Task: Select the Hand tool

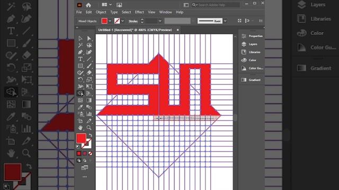Action: pyautogui.click(x=80, y=128)
